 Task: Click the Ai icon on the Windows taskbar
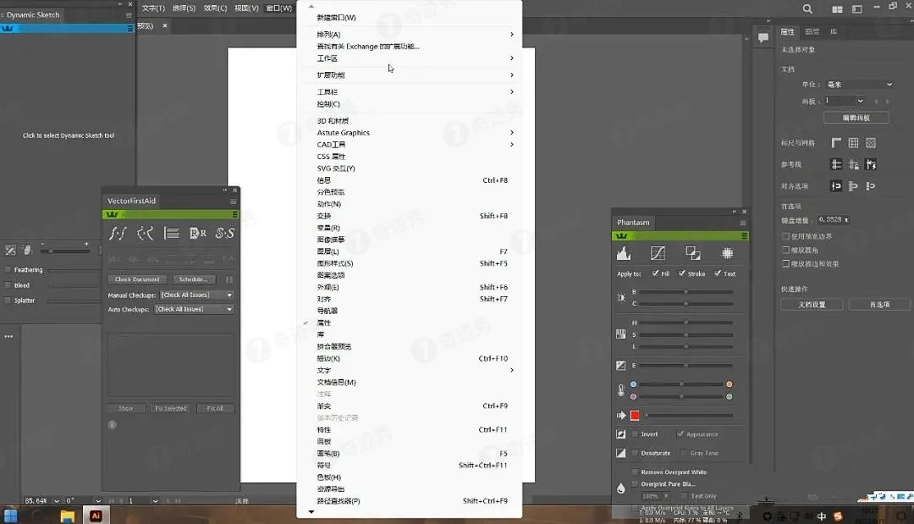coord(96,514)
